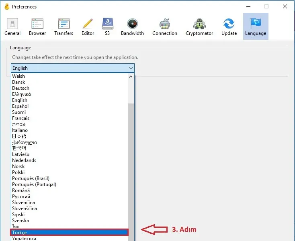Close the Preferences window
This screenshot has width=295, height=241.
[x=285, y=6]
